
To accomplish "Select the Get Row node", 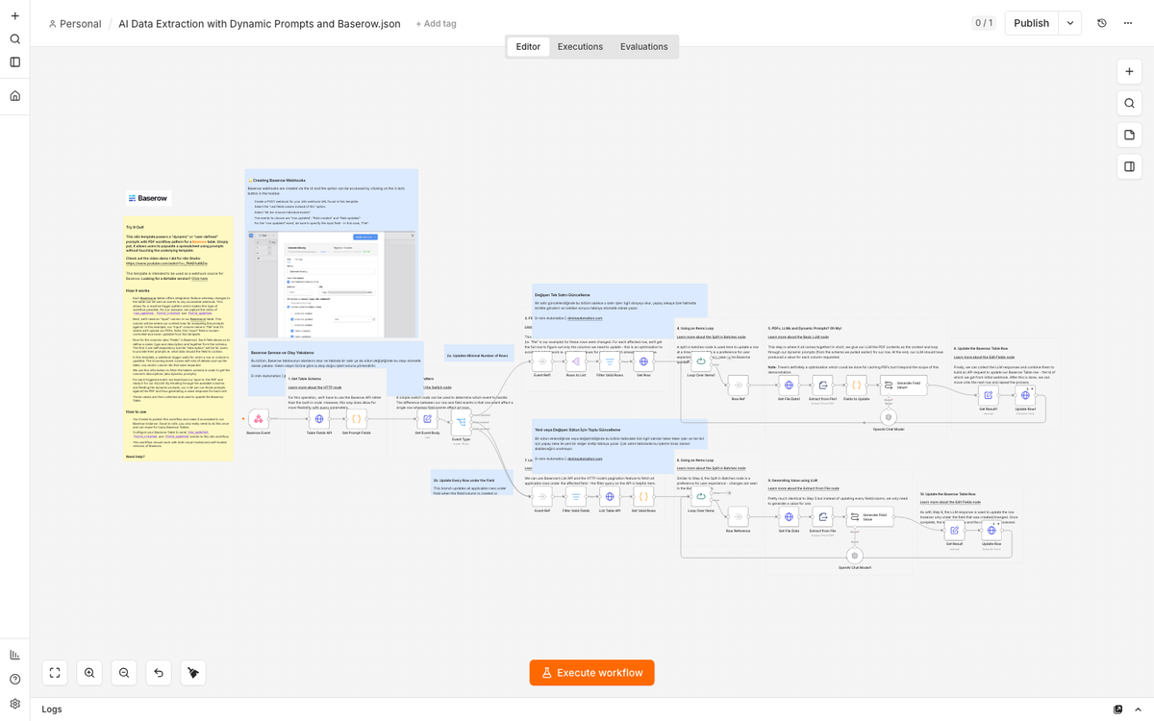I will [x=643, y=361].
